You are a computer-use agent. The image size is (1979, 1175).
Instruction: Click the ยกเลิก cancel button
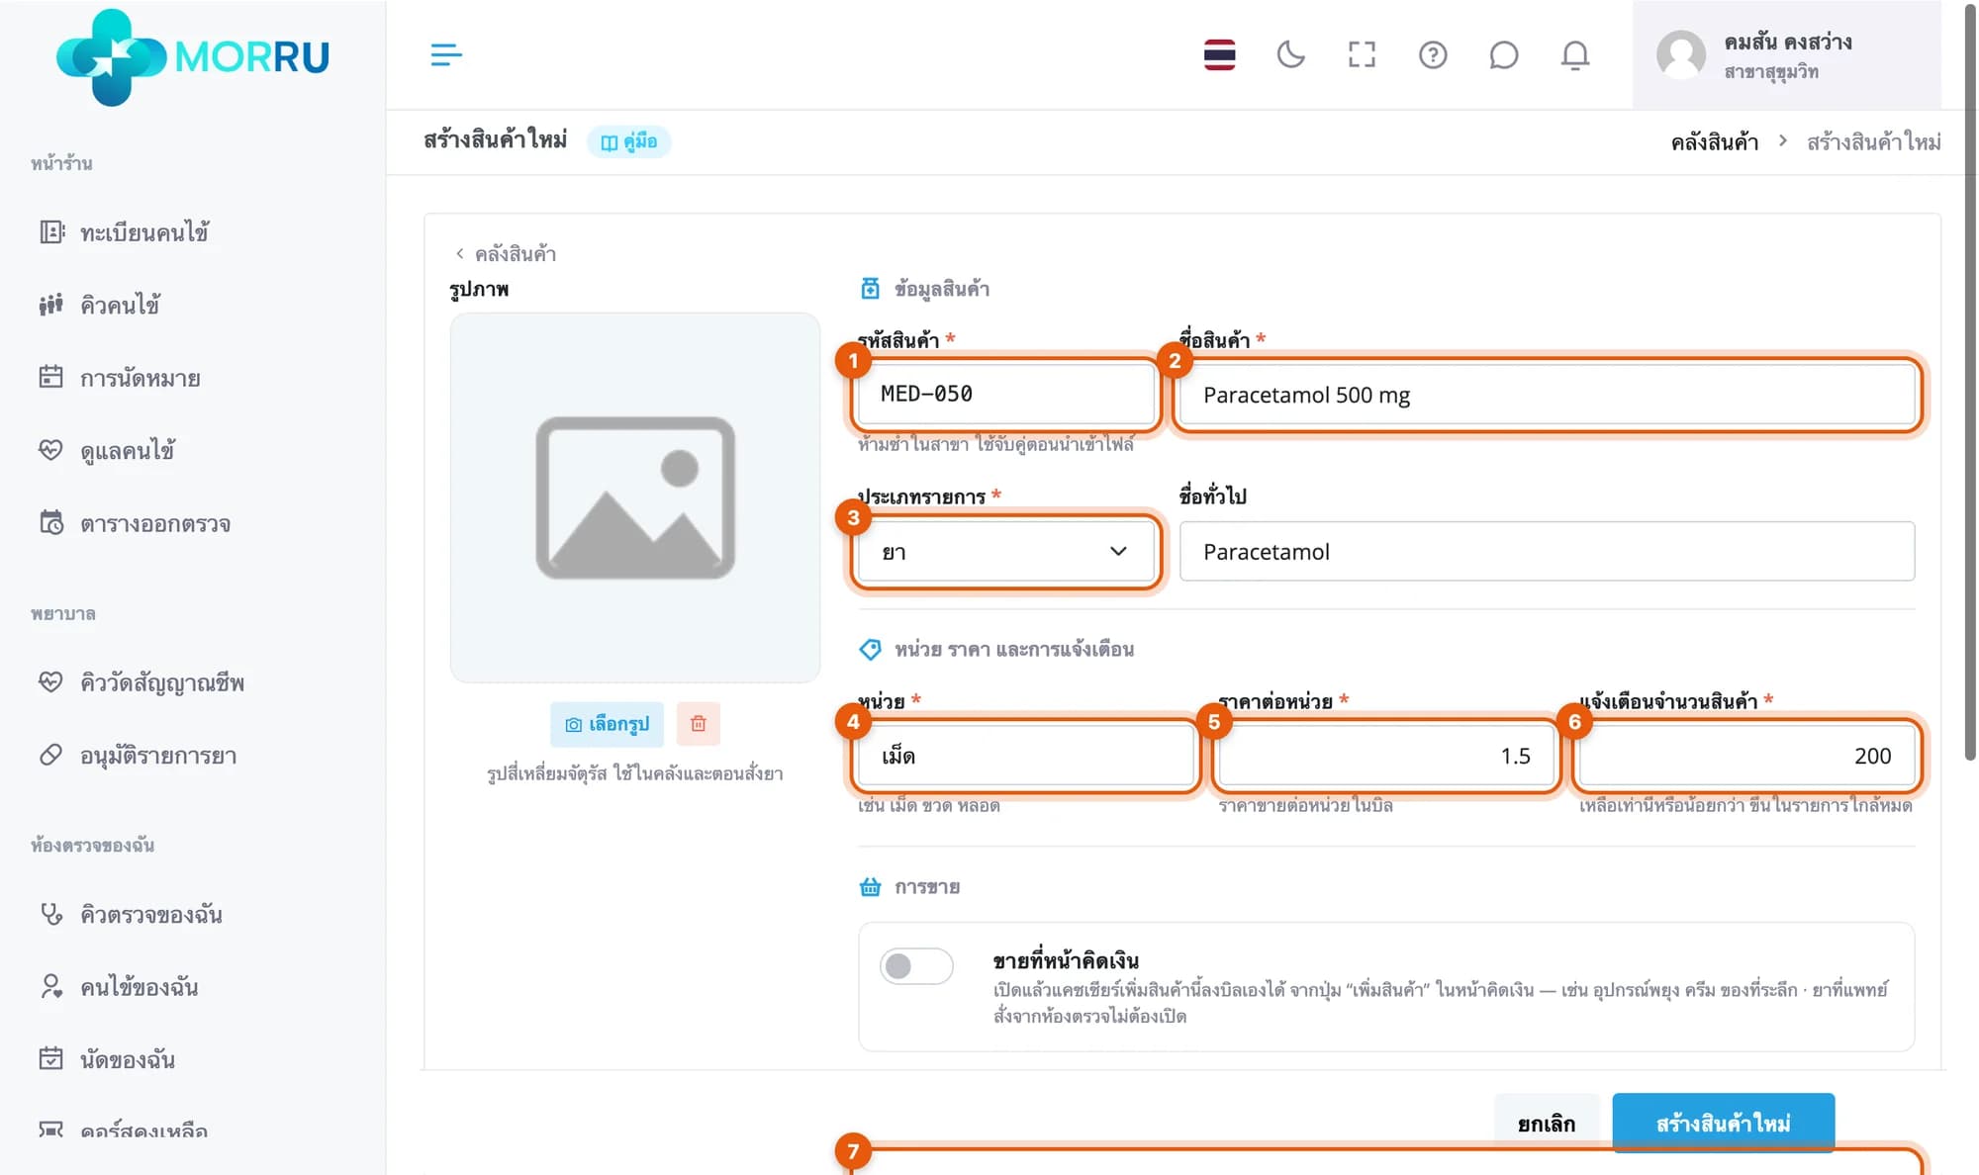[1546, 1124]
